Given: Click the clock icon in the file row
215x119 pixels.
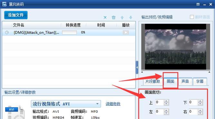Looking at the screenshot, I should 7,32.
